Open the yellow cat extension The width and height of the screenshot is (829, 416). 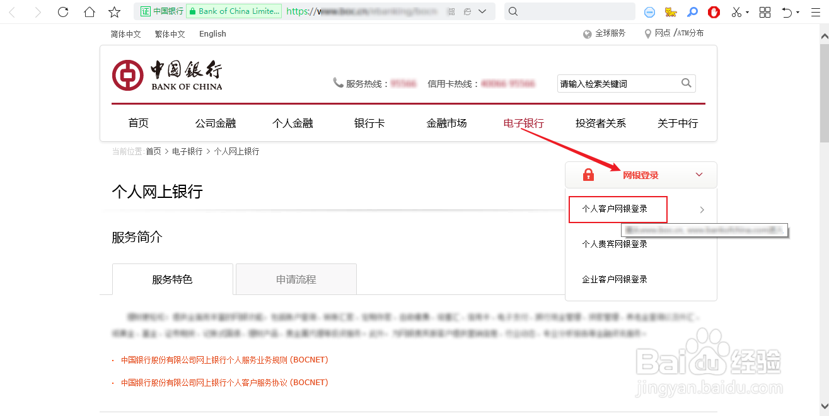[671, 11]
